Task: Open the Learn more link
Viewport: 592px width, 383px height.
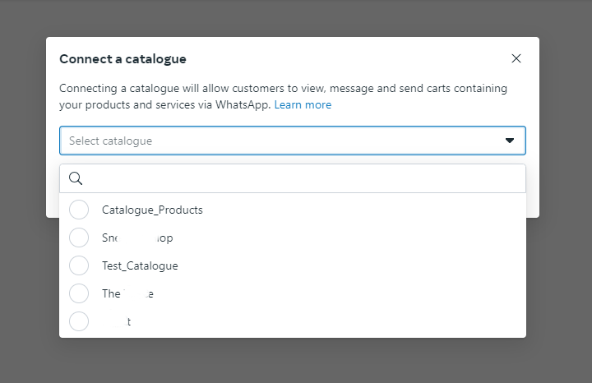Action: click(x=303, y=104)
